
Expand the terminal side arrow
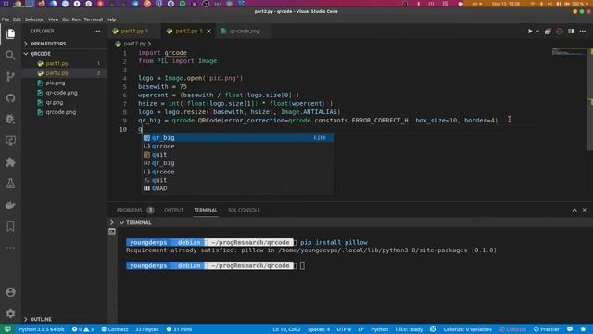tap(112, 222)
